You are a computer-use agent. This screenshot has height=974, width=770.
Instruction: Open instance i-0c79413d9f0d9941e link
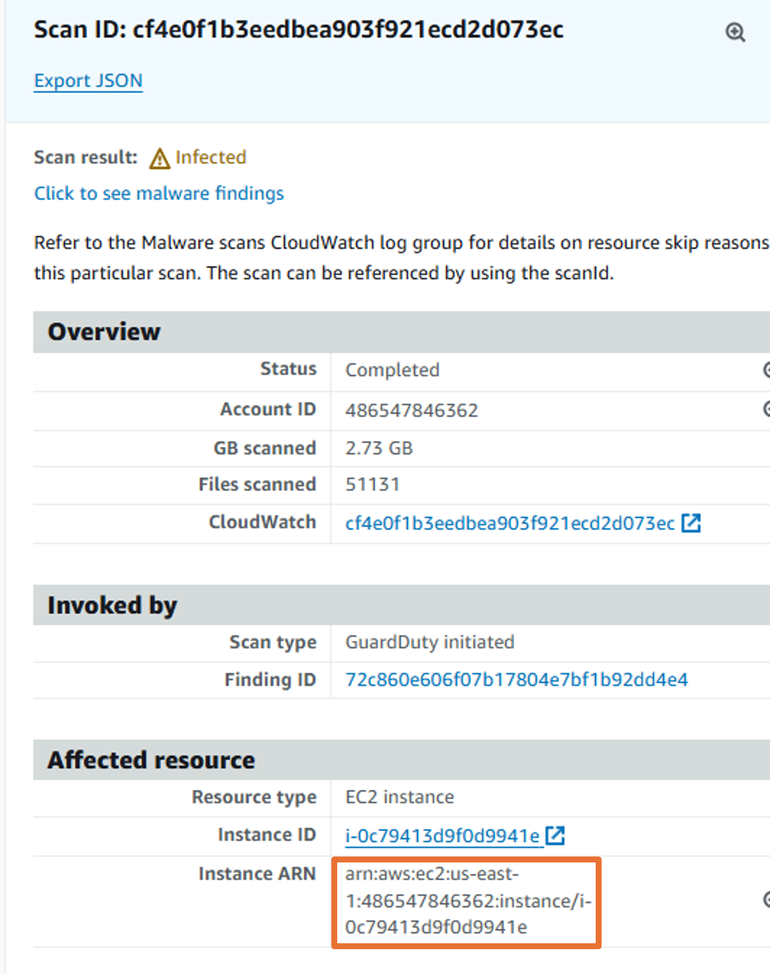click(442, 835)
